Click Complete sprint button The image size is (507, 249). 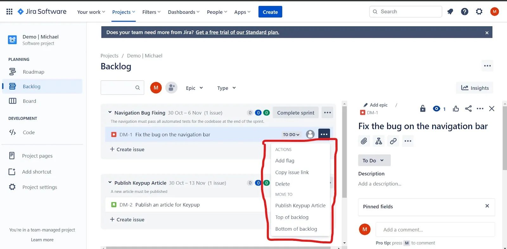tap(296, 113)
